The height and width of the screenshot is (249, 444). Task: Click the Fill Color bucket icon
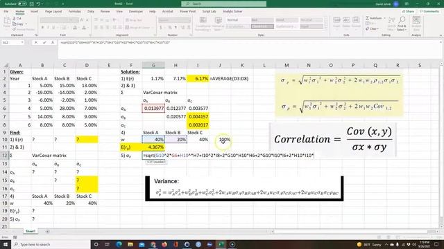pos(75,28)
